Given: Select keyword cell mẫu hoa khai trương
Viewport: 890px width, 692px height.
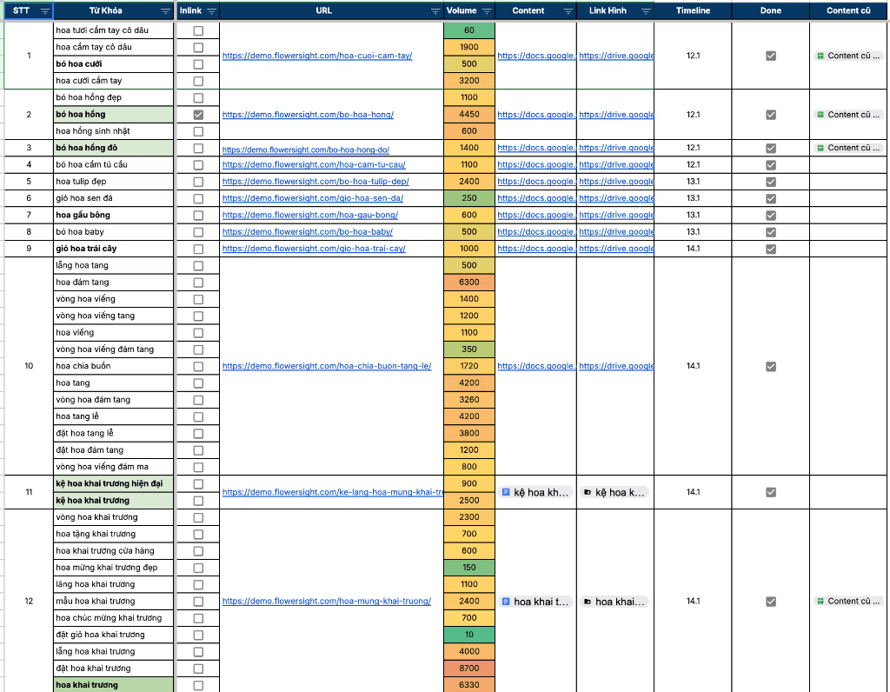Looking at the screenshot, I should tap(114, 602).
